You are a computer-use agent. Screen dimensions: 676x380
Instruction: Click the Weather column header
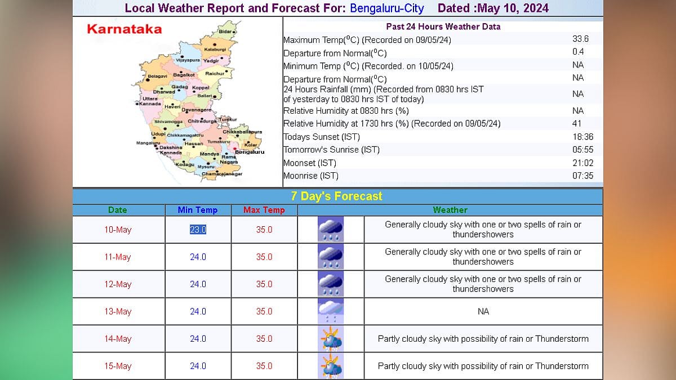tap(450, 210)
